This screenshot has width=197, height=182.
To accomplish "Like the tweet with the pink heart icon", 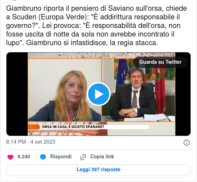I will pos(10,157).
